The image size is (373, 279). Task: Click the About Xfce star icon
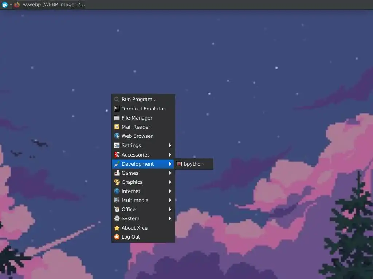pyautogui.click(x=117, y=228)
